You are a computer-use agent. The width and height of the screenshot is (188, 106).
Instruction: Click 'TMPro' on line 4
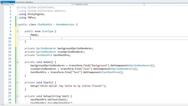point(31,18)
